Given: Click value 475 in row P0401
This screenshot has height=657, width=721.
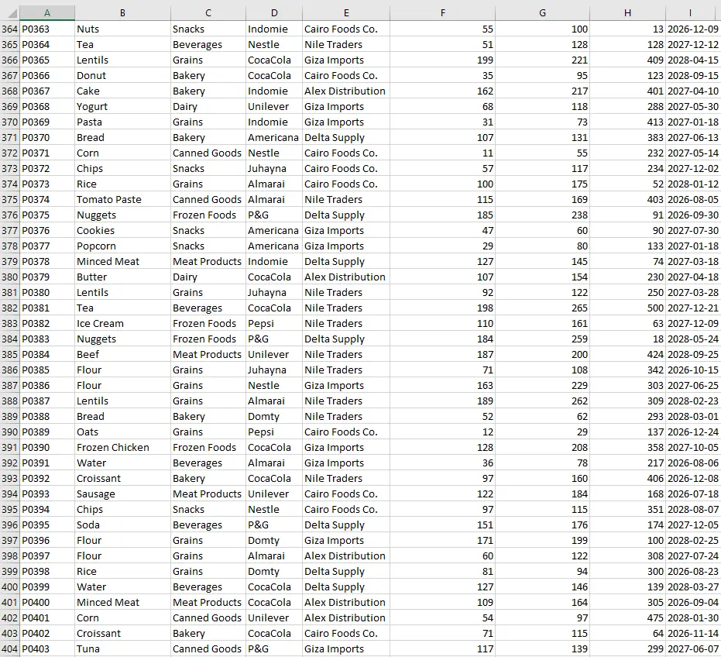Looking at the screenshot, I should [x=627, y=618].
